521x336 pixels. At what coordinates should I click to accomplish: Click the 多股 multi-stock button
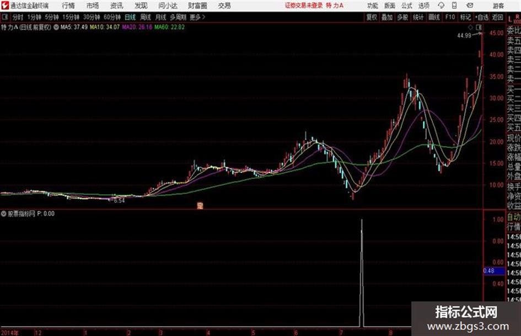402,17
